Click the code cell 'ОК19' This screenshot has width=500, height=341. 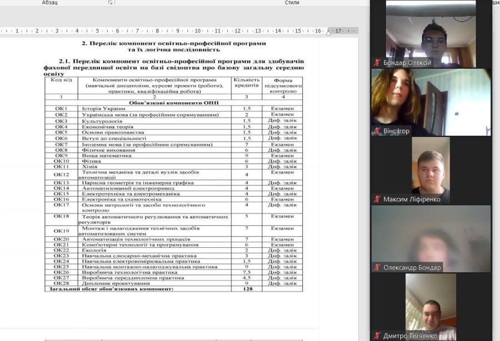61,231
